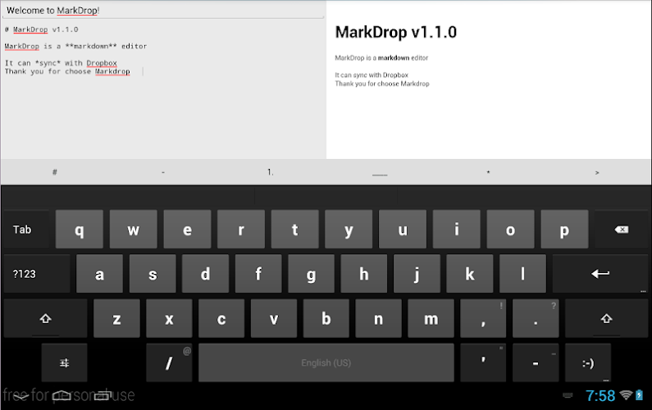The width and height of the screenshot is (652, 410).
Task: Tap the d key
Action: pos(205,274)
